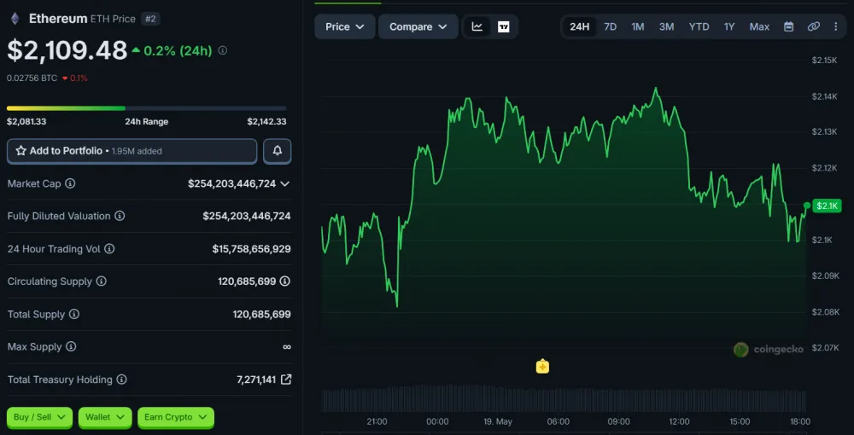This screenshot has height=435, width=854.
Task: Click the $2.07K y-axis label
Action: (824, 347)
